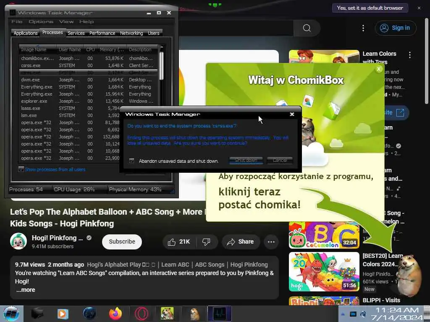Viewport: 430px width, 322px height.
Task: Click Cancel in the confirmation dialog
Action: click(x=280, y=160)
